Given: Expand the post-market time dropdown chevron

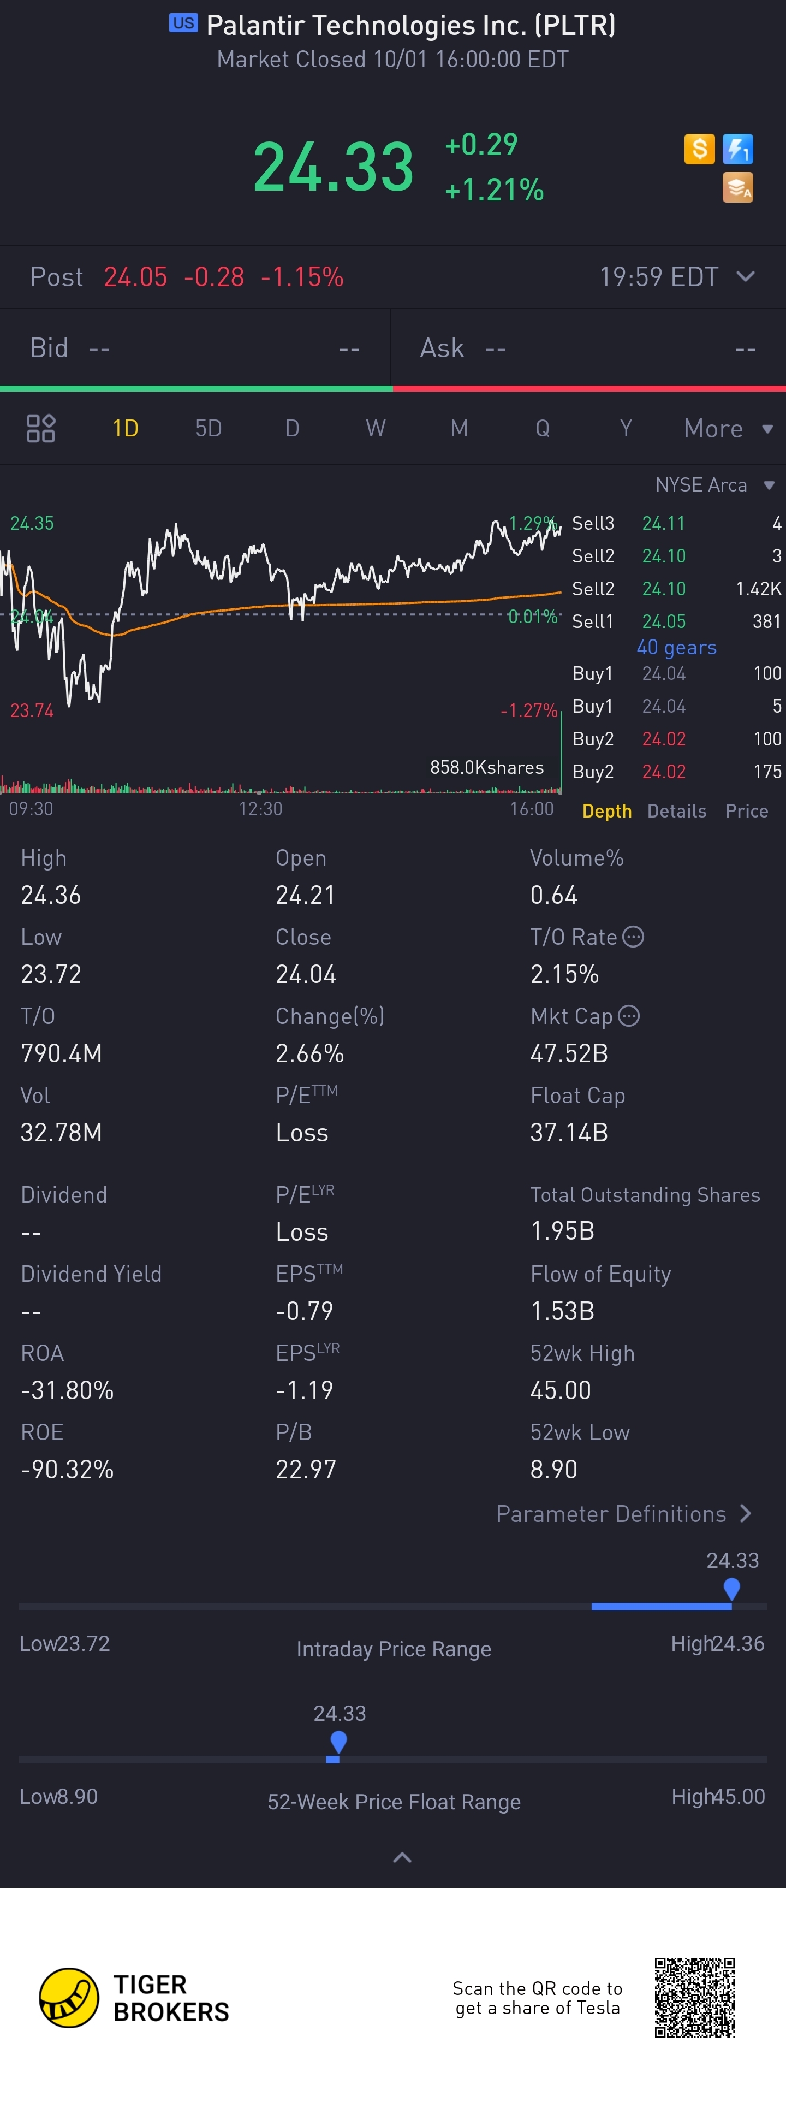Looking at the screenshot, I should coord(745,276).
